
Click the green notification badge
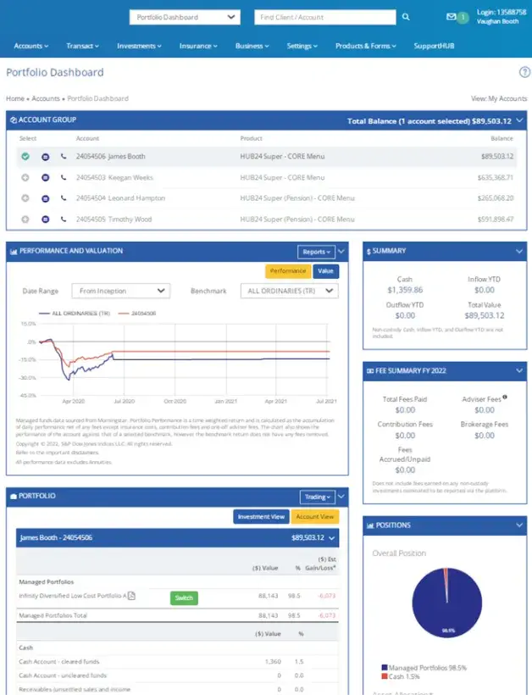coord(463,17)
